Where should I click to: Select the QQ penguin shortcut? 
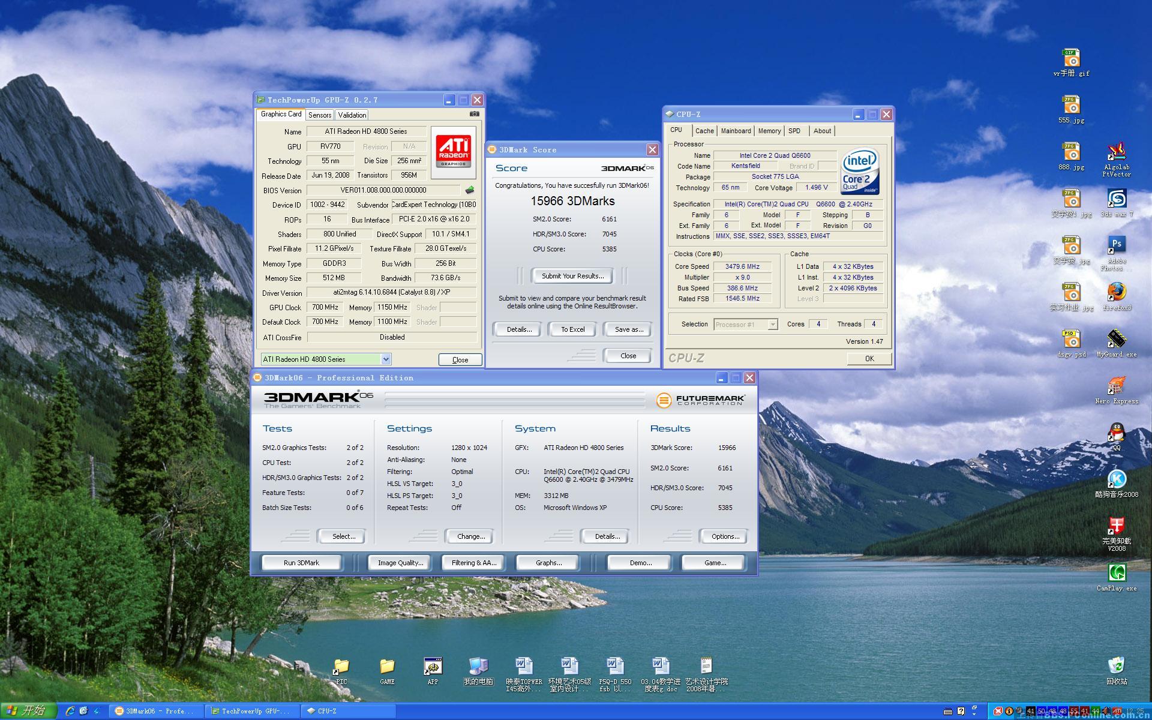[x=1116, y=437]
